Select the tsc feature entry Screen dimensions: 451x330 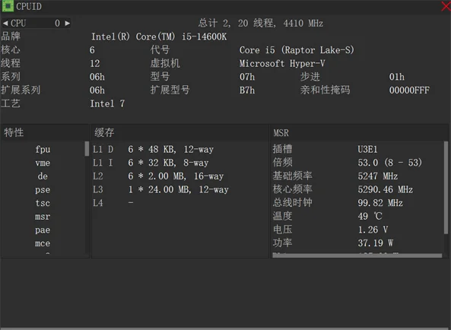(x=43, y=203)
